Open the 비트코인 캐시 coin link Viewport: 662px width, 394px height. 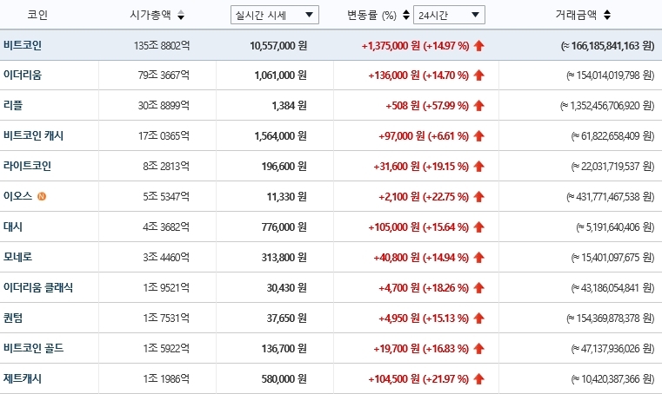33,135
